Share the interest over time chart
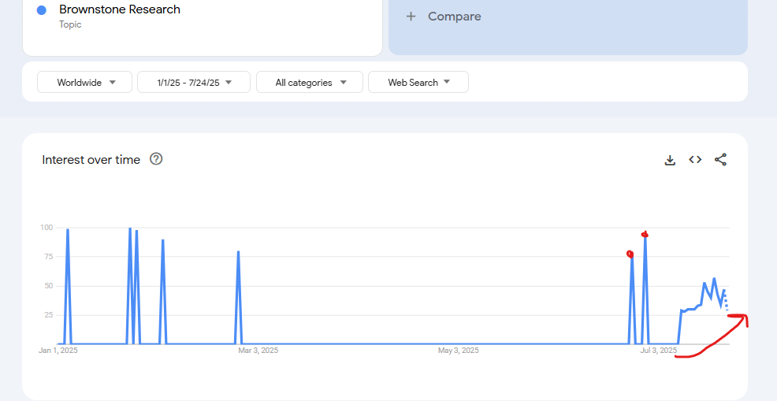The image size is (777, 401). click(720, 160)
